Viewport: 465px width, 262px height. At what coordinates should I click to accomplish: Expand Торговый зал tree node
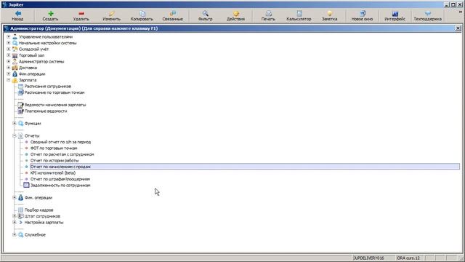pos(9,55)
